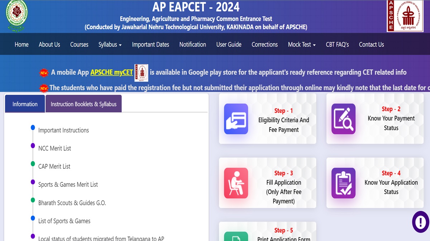Click the JNTU Kakinada university logo
Screen dimensions: 430x241
[17, 16]
